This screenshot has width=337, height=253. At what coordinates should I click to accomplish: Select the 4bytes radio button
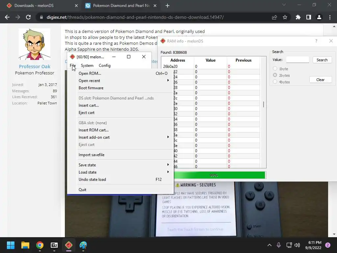(275, 82)
